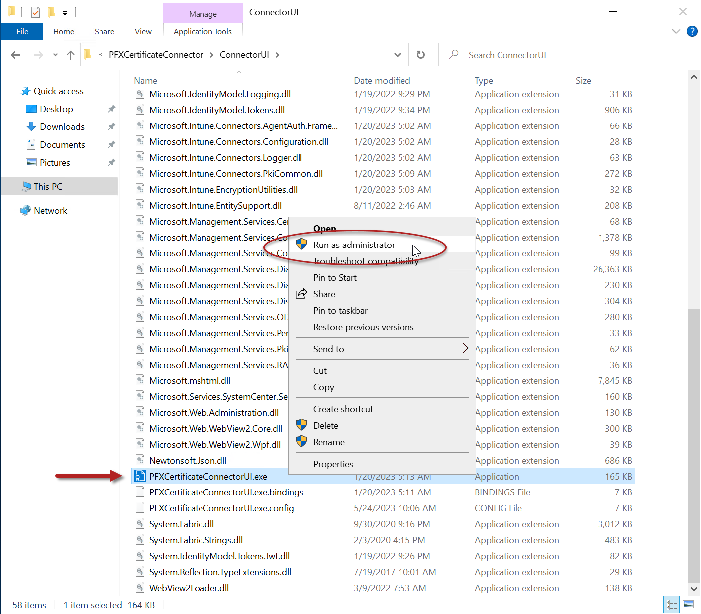Toggle the pin next to Downloads
The width and height of the screenshot is (701, 614).
[x=111, y=127]
